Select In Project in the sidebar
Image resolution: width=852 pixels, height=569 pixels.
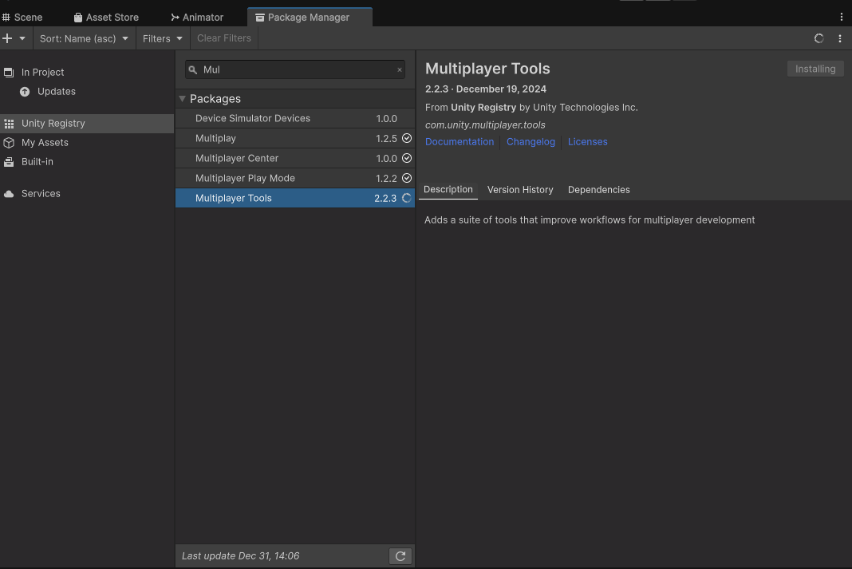click(87, 73)
